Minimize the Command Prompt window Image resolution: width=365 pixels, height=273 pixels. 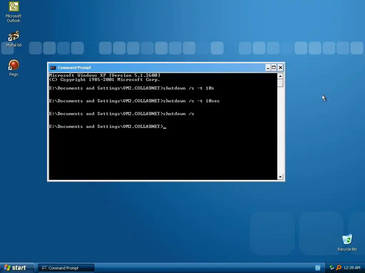click(268, 68)
